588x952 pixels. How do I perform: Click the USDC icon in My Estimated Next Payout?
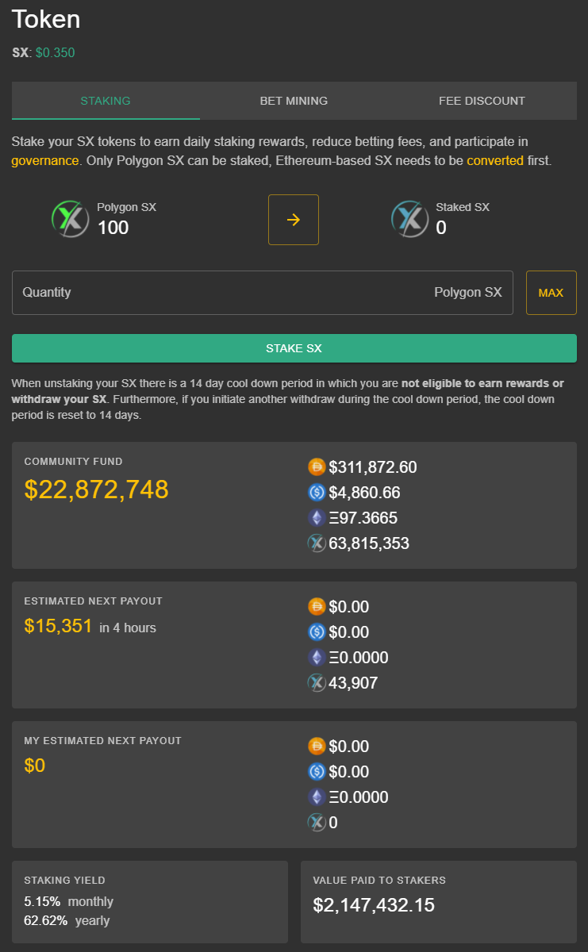[317, 772]
